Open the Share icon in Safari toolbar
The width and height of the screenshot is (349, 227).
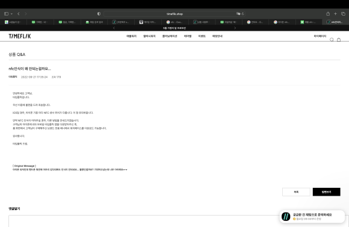click(328, 14)
